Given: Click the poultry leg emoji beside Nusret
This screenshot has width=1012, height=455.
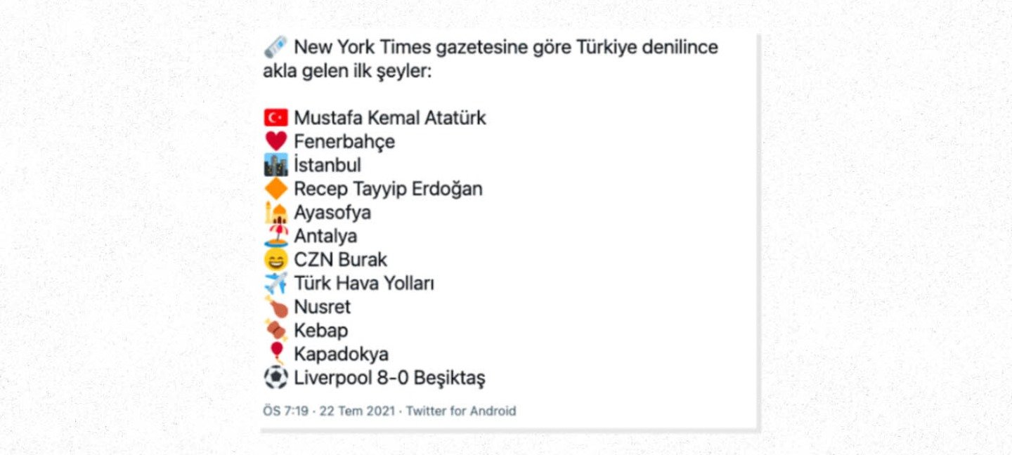Looking at the screenshot, I should (275, 307).
